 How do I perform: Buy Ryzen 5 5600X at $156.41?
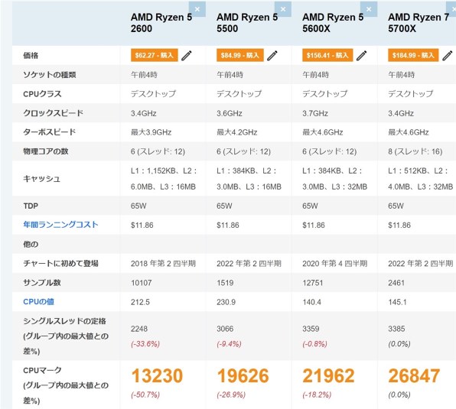tap(327, 55)
